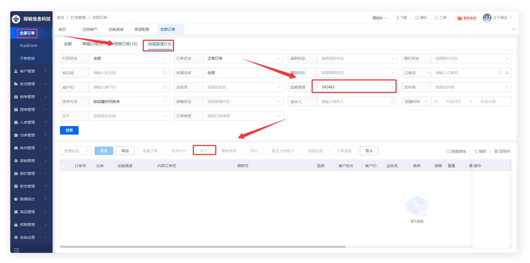Screen dimensions: 530x263
Task: Click the SCF button in toolbar
Action: click(204, 151)
